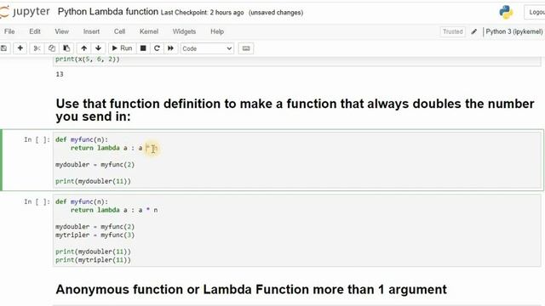This screenshot has width=545, height=306.
Task: Click the doubles the number heading
Action: 295,110
